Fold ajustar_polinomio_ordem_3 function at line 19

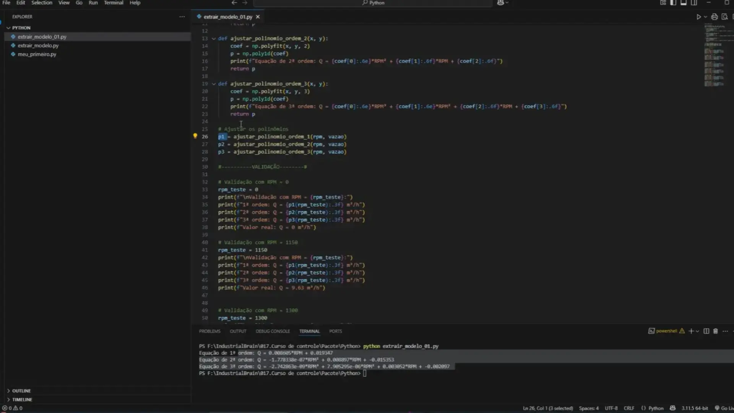point(214,84)
